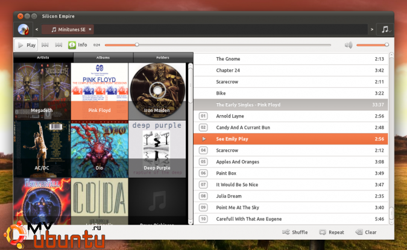The height and width of the screenshot is (250, 407).
Task: Switch to the Albums tab
Action: (103, 57)
